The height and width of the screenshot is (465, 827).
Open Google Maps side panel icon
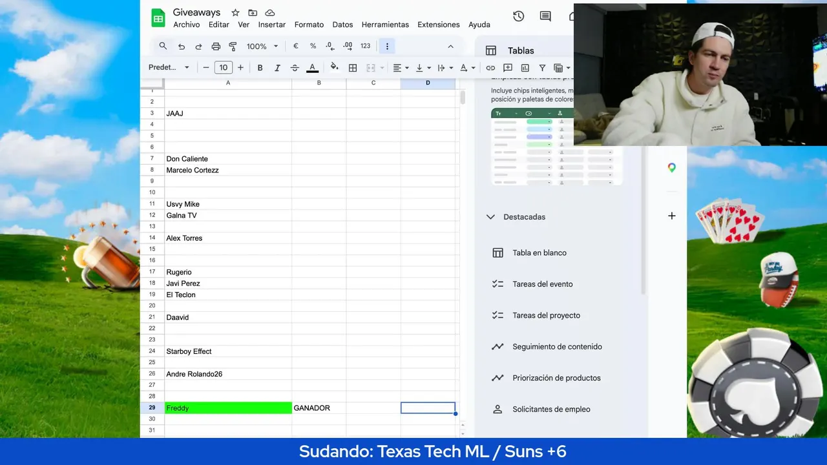pos(672,168)
